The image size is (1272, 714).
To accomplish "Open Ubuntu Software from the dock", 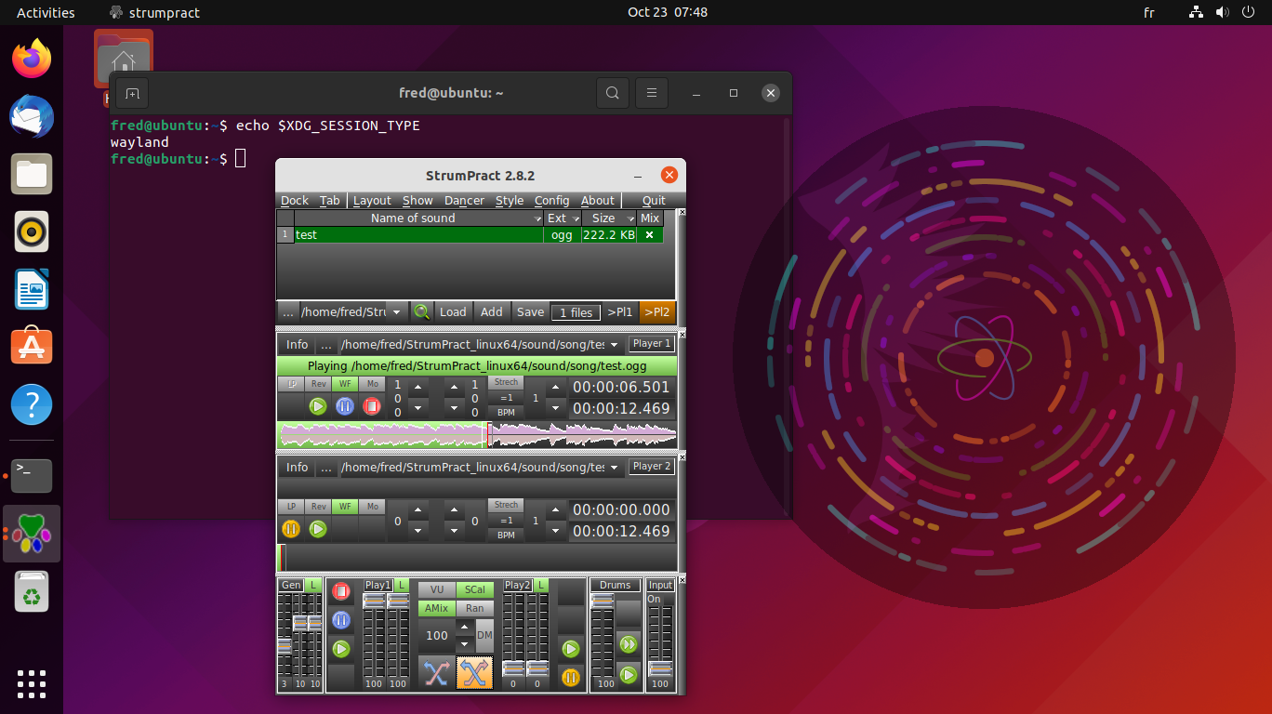I will [32, 347].
